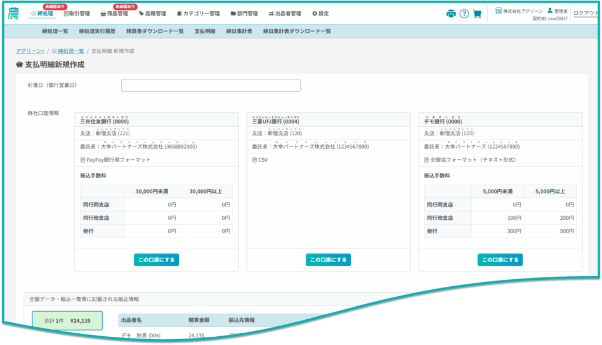Choose この口座にする for 三井住友銀行

156,260
